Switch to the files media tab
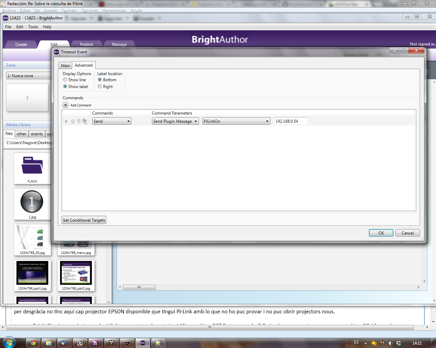Image resolution: width=436 pixels, height=348 pixels. tap(9, 134)
